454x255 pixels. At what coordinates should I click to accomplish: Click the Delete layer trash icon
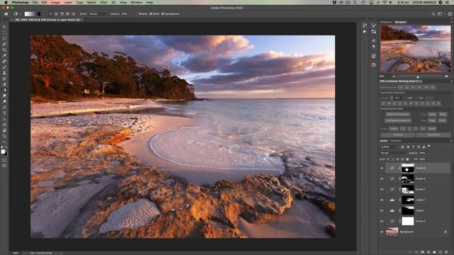coord(446,252)
